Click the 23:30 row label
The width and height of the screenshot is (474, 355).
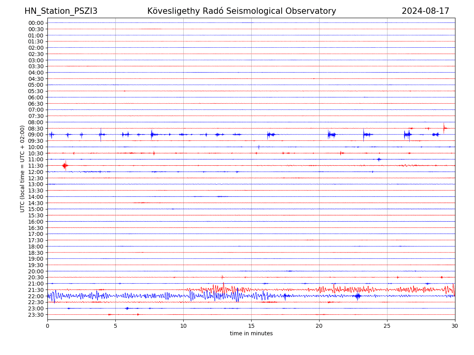click(x=36, y=315)
